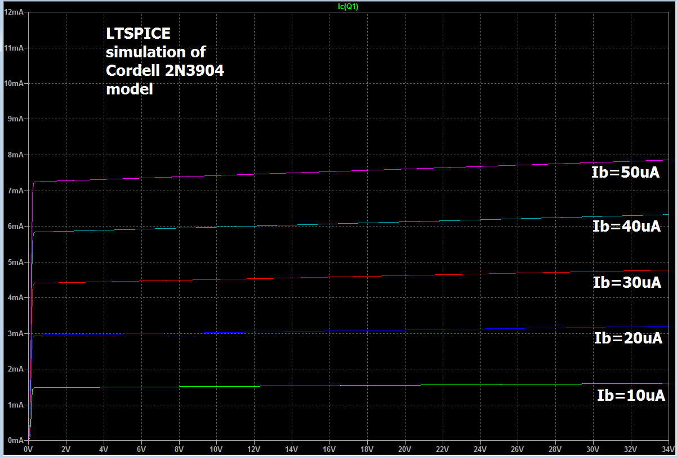Click the 16V label on the horizontal axis
677x457 pixels.
pos(329,450)
